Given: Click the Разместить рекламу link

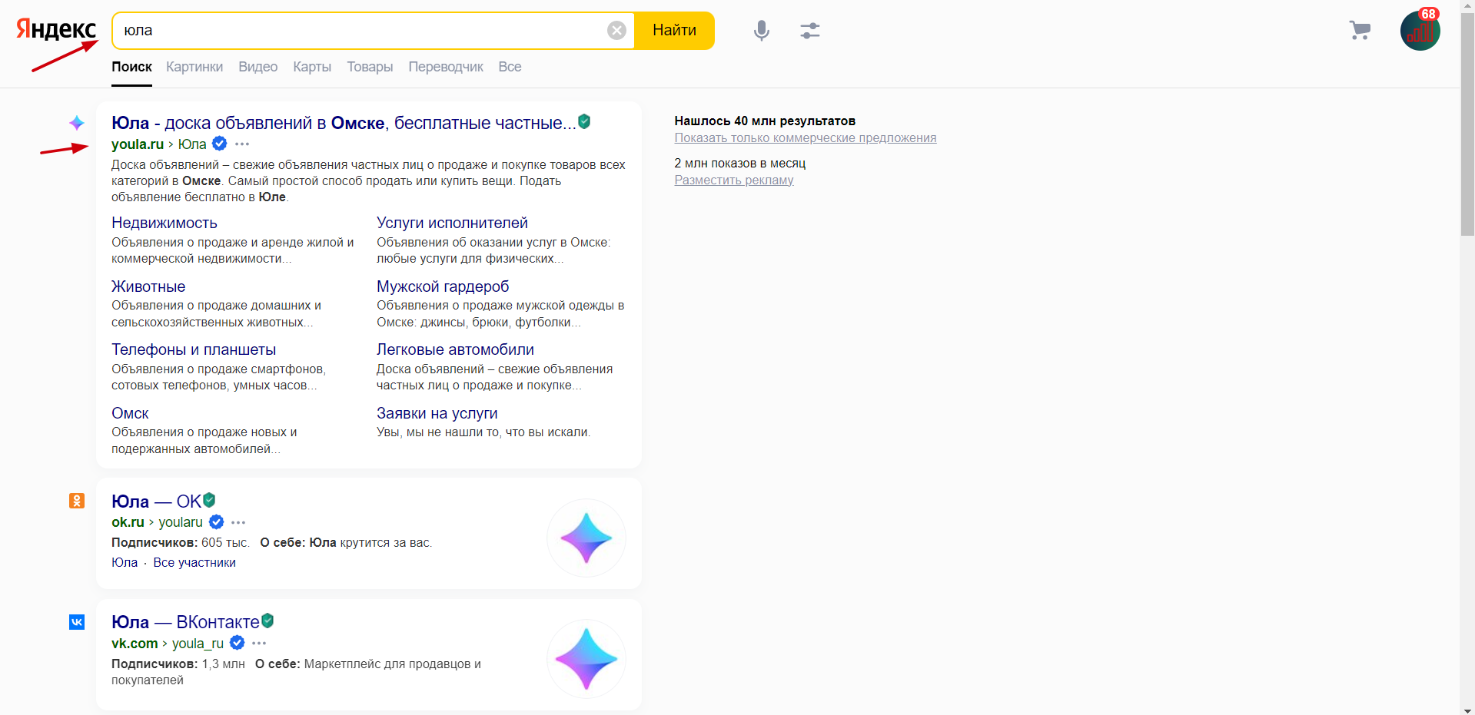Looking at the screenshot, I should (734, 180).
